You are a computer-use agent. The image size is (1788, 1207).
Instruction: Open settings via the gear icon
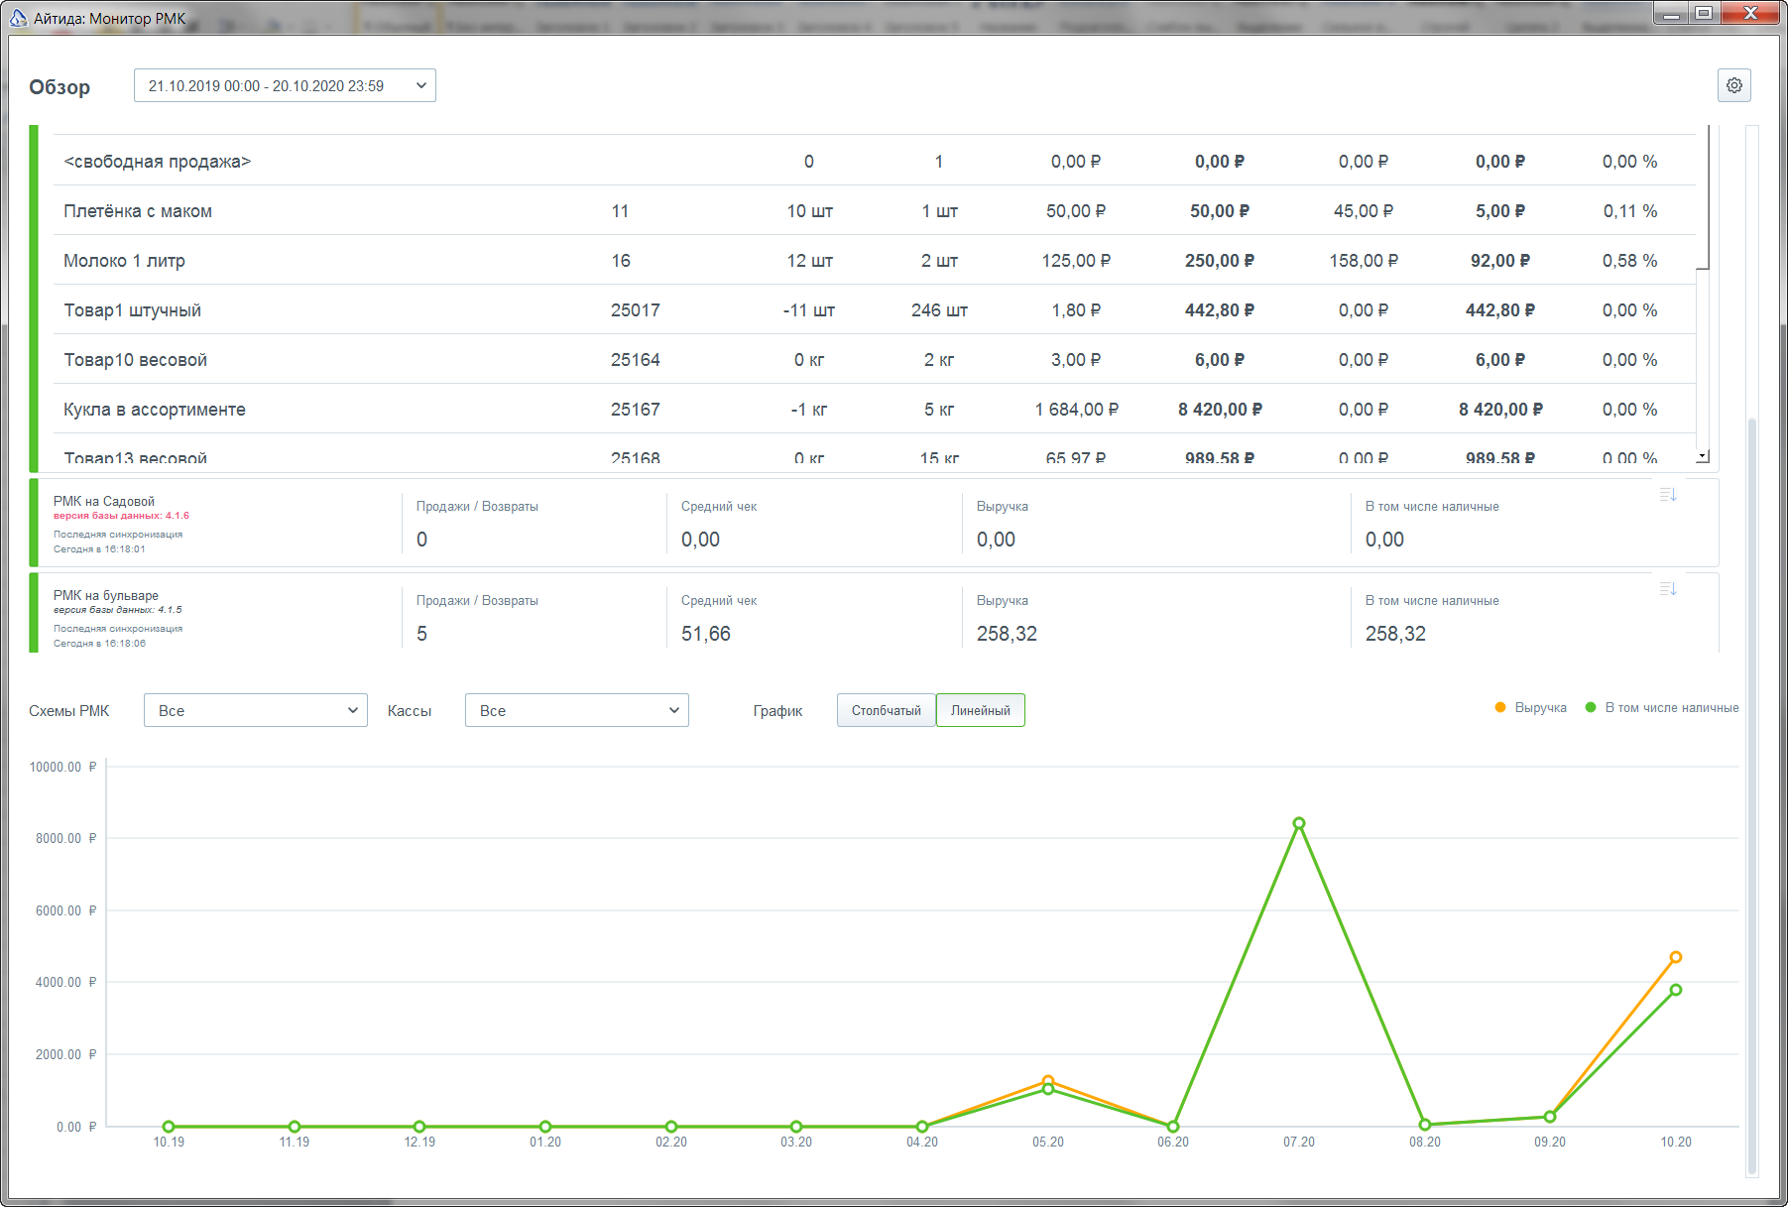click(1733, 85)
